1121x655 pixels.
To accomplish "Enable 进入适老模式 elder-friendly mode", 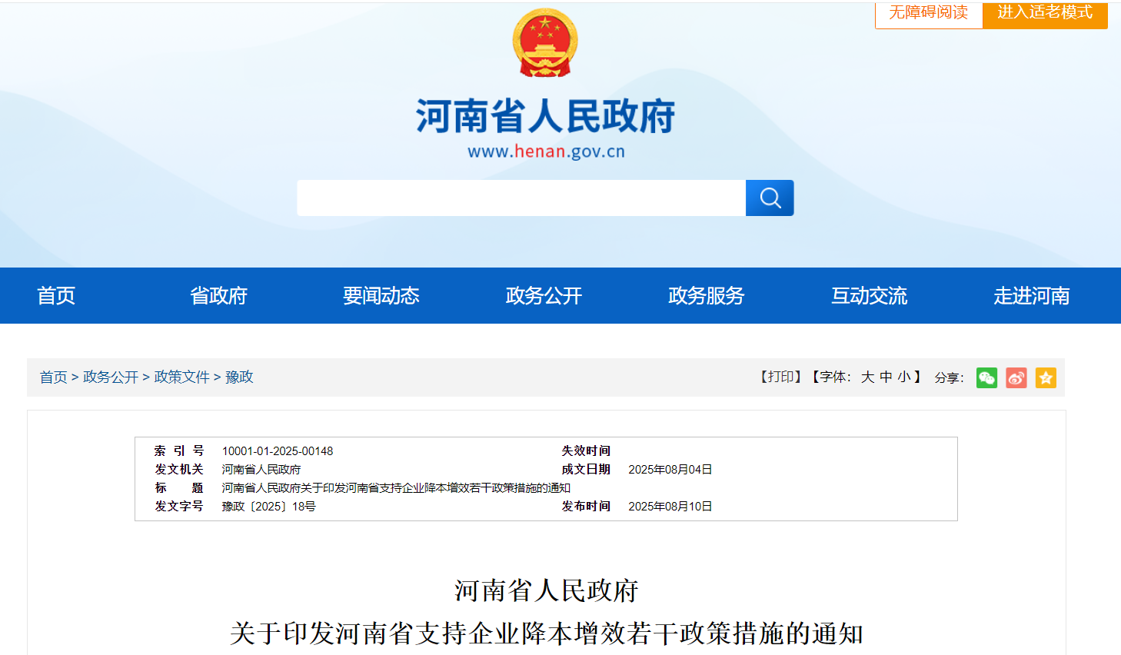I will pos(1045,13).
